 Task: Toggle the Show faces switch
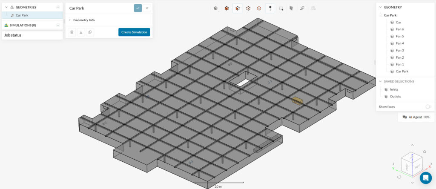(428, 107)
